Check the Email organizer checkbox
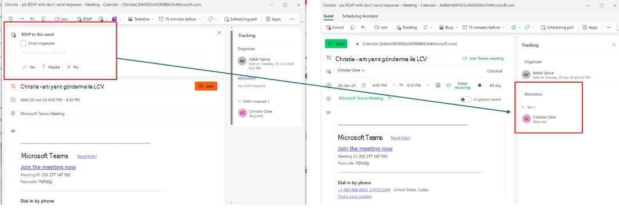This screenshot has height=209, width=619. (x=23, y=43)
